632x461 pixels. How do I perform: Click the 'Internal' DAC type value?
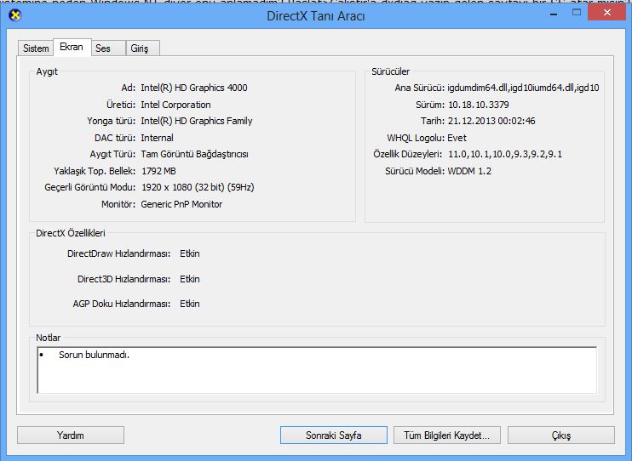(157, 138)
